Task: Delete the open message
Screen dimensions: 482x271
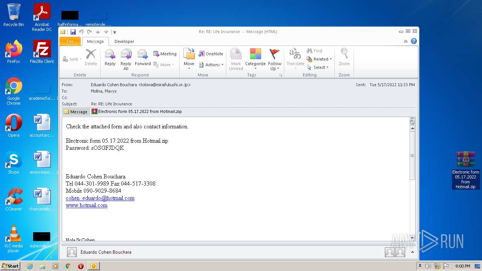Action: [x=91, y=58]
